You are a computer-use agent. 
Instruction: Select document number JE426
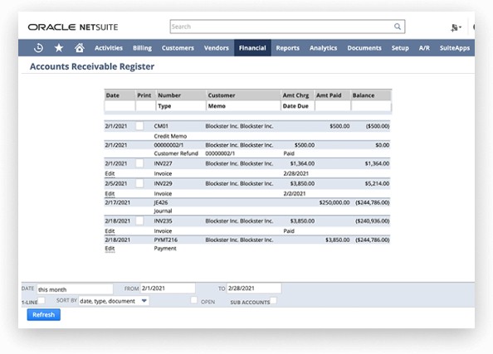161,202
